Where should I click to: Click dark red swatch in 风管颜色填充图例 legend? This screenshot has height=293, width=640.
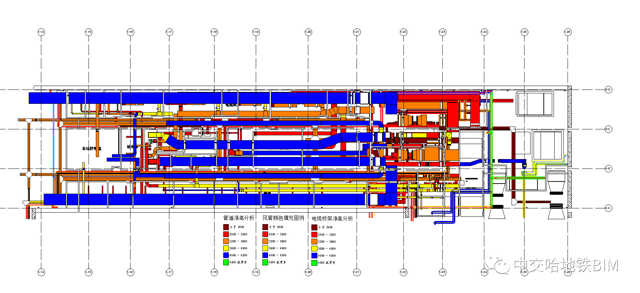(265, 227)
